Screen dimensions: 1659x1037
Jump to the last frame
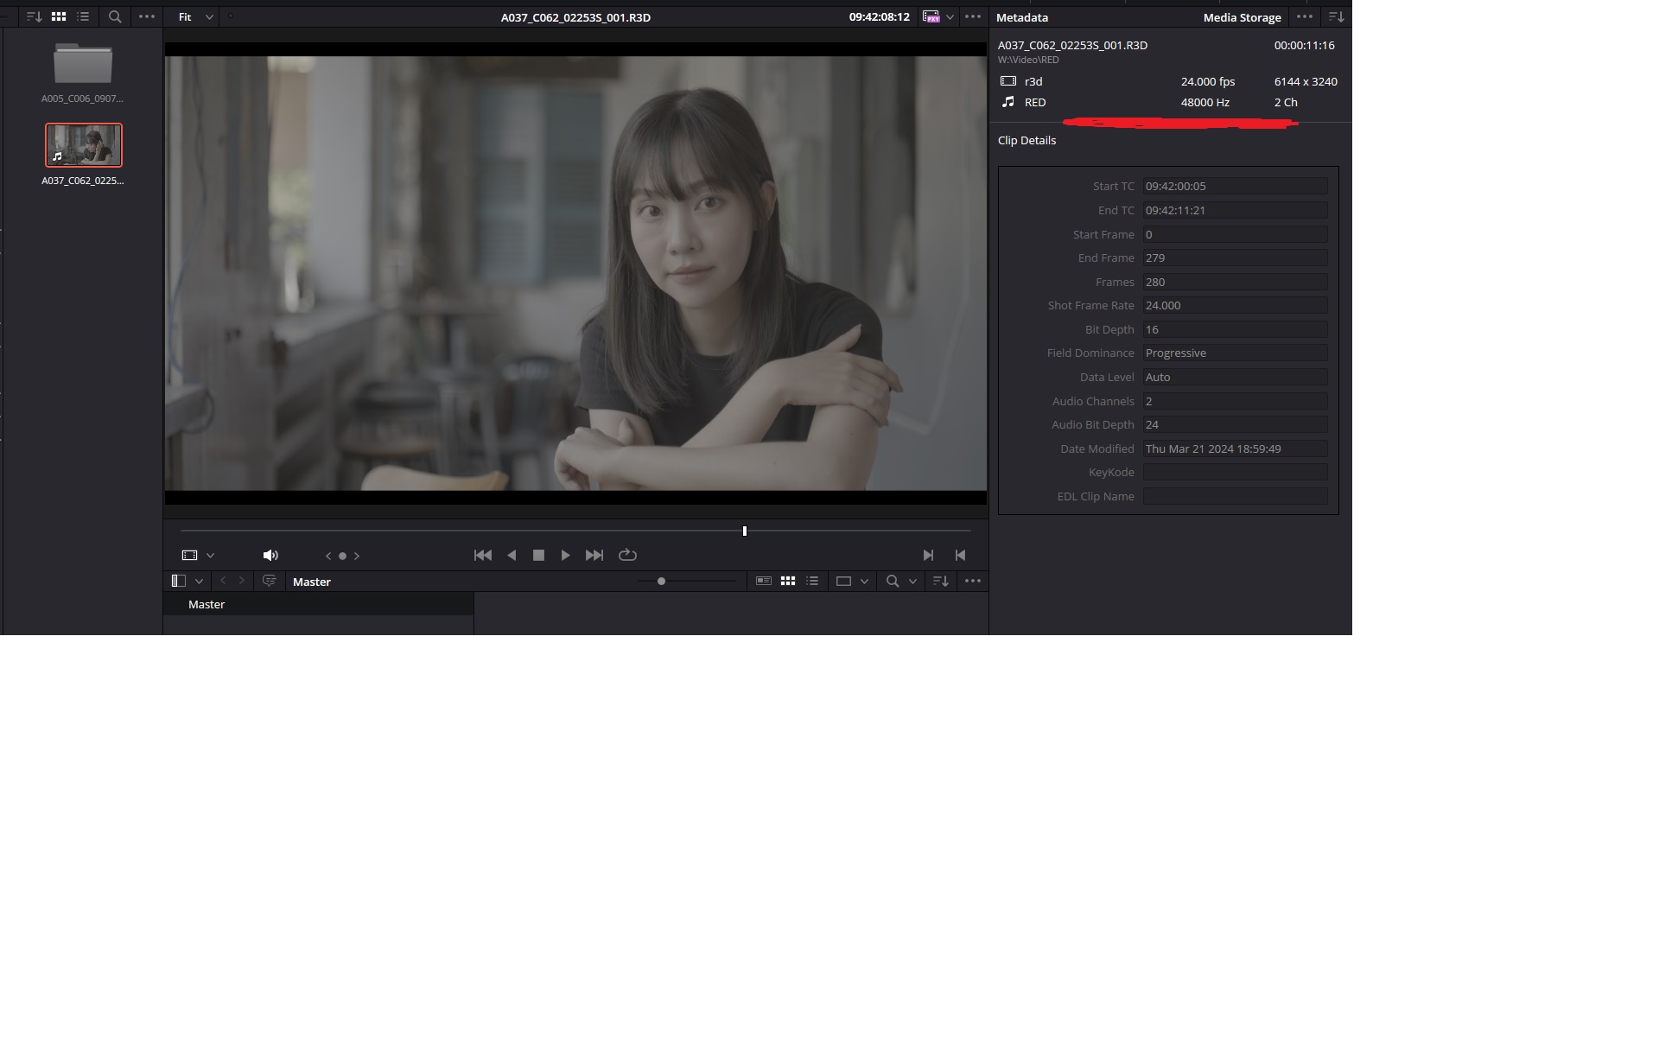[594, 555]
